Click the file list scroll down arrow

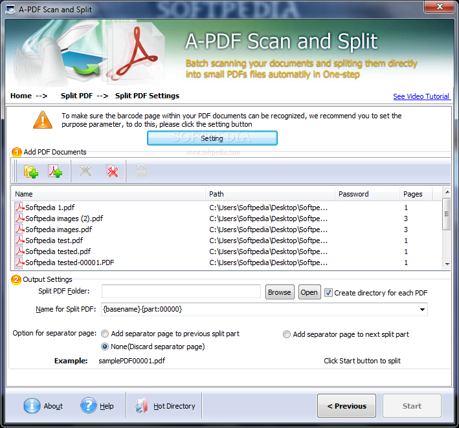coord(447,264)
